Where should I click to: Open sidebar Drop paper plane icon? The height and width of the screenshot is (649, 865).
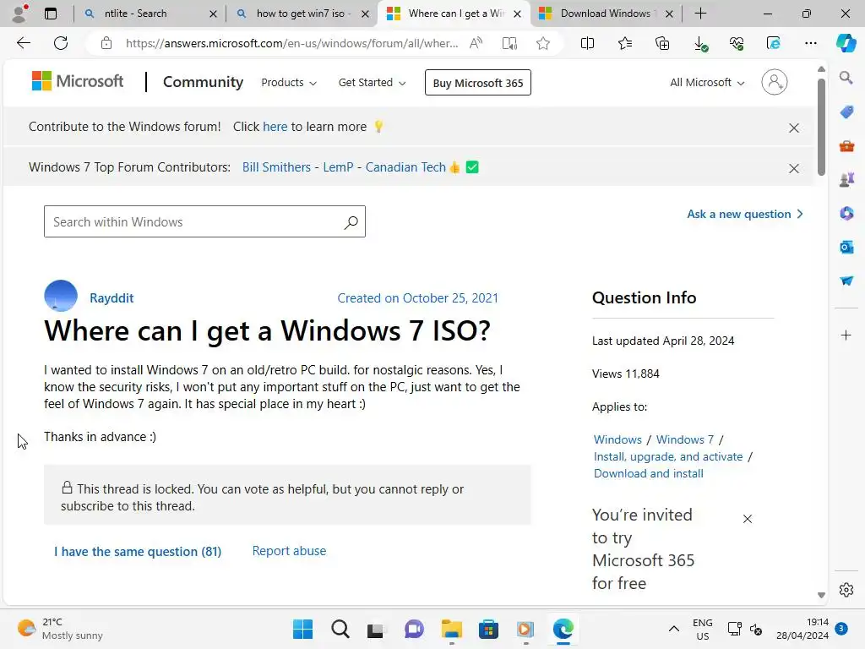coord(846,281)
